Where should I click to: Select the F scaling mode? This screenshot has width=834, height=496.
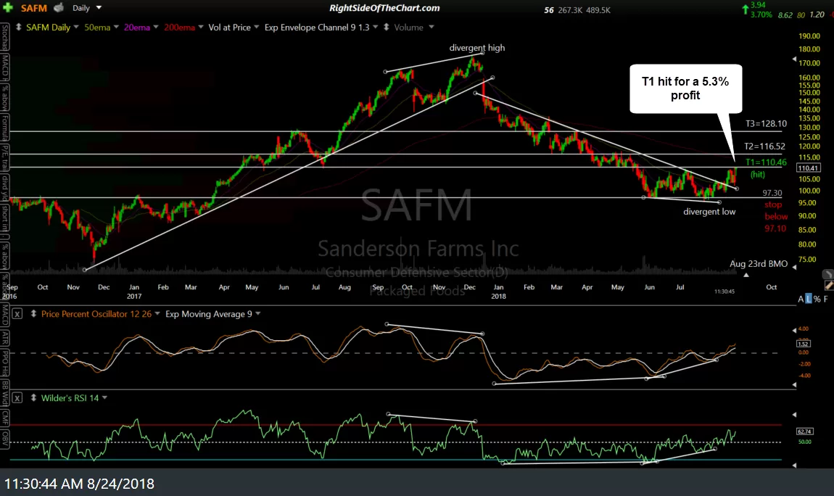pos(825,299)
